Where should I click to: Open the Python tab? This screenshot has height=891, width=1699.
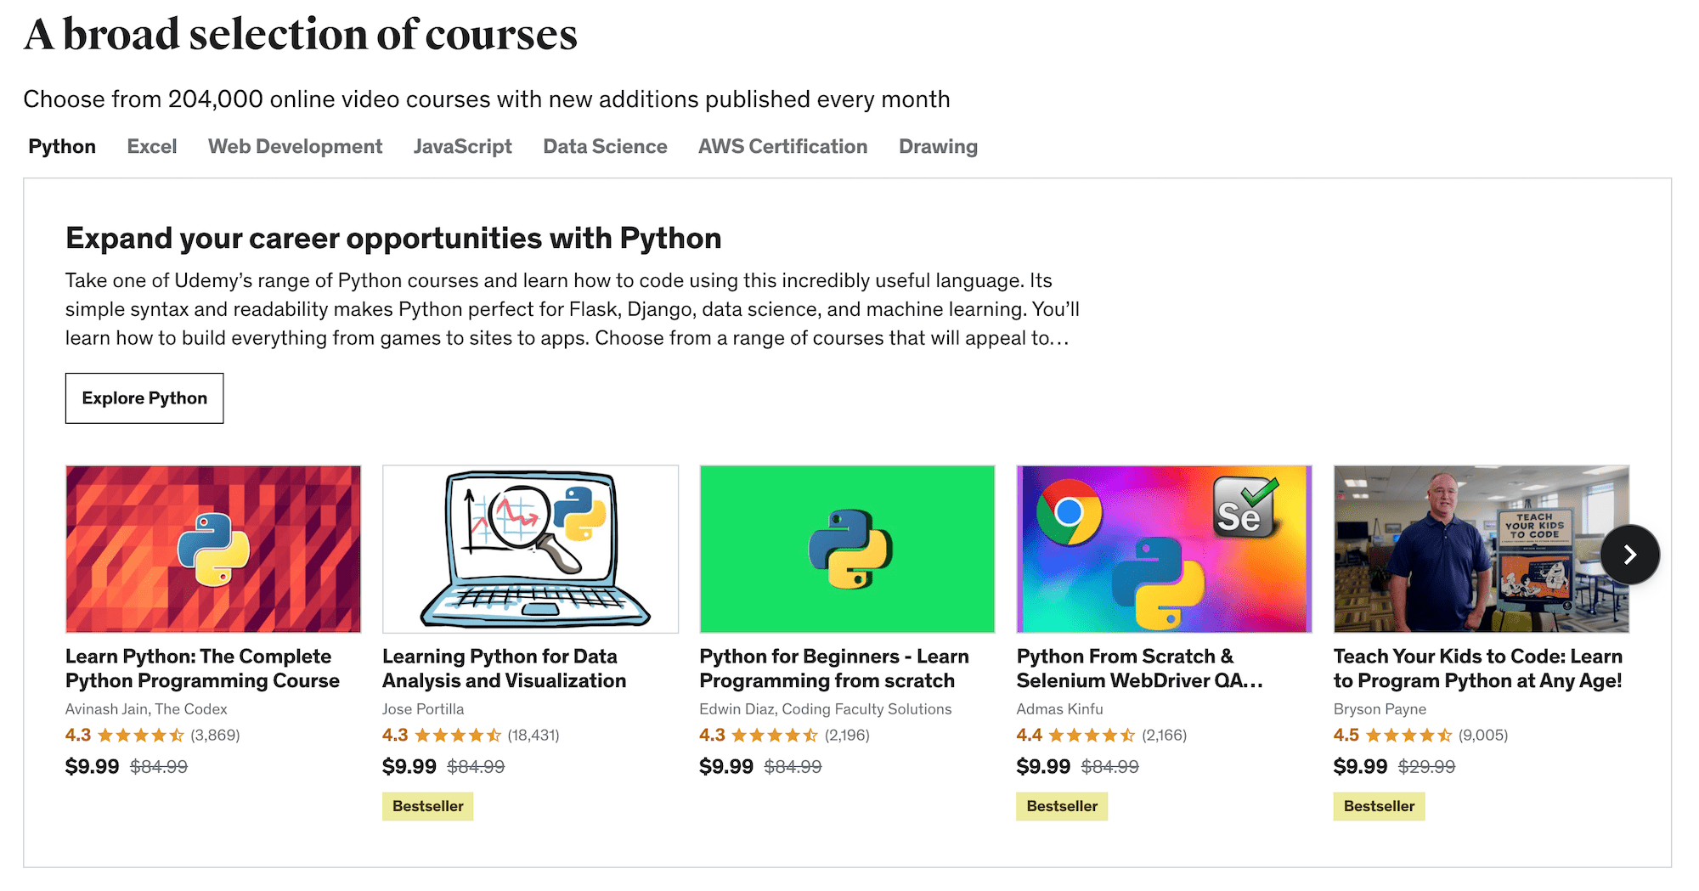62,146
